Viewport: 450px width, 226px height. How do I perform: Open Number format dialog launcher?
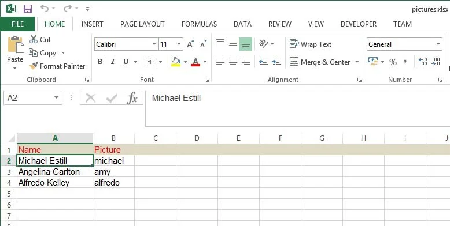point(440,80)
